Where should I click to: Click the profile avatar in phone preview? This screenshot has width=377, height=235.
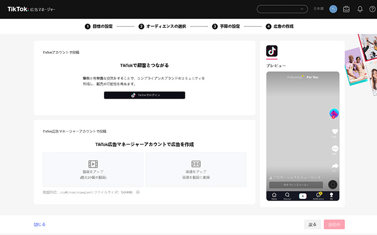(334, 113)
